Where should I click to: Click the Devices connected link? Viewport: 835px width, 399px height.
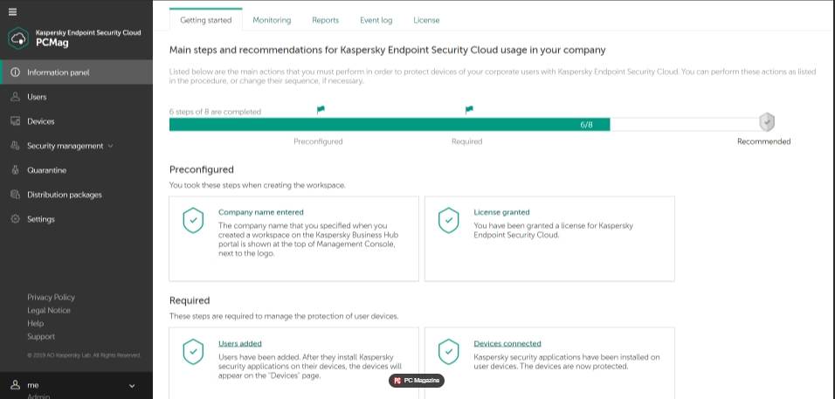507,344
